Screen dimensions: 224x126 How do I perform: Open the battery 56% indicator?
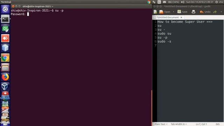174,2
